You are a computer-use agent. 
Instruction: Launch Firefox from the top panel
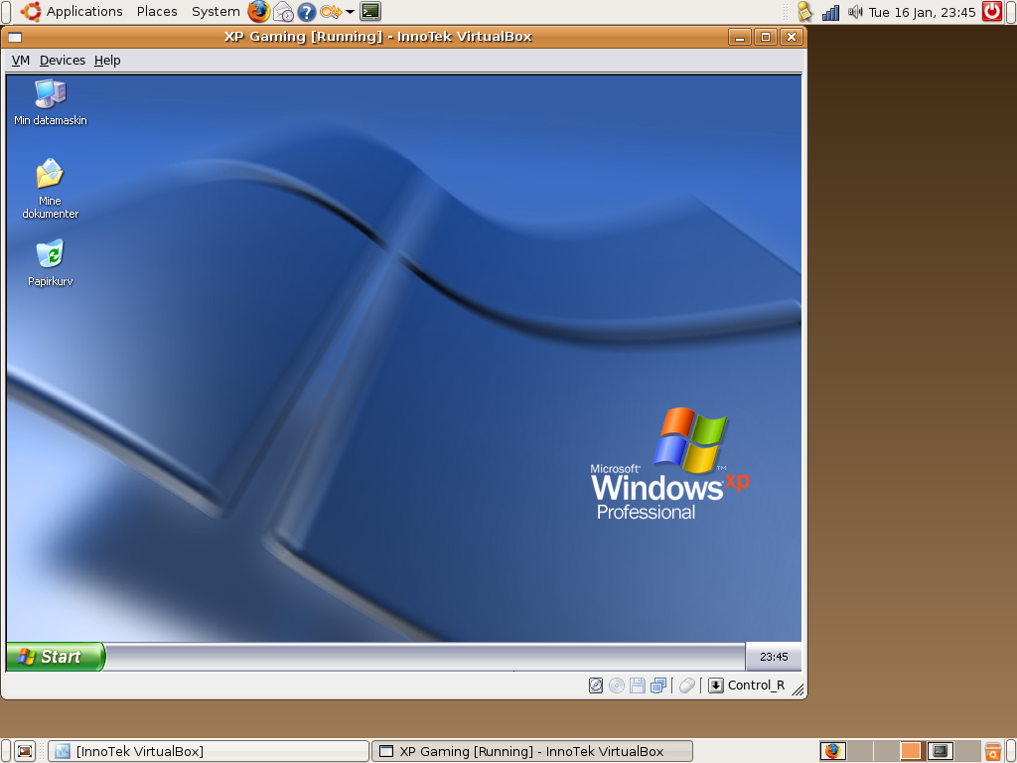click(258, 12)
